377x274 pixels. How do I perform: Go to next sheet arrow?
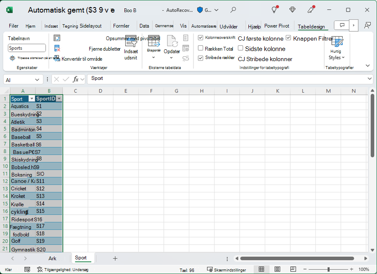click(x=25, y=259)
